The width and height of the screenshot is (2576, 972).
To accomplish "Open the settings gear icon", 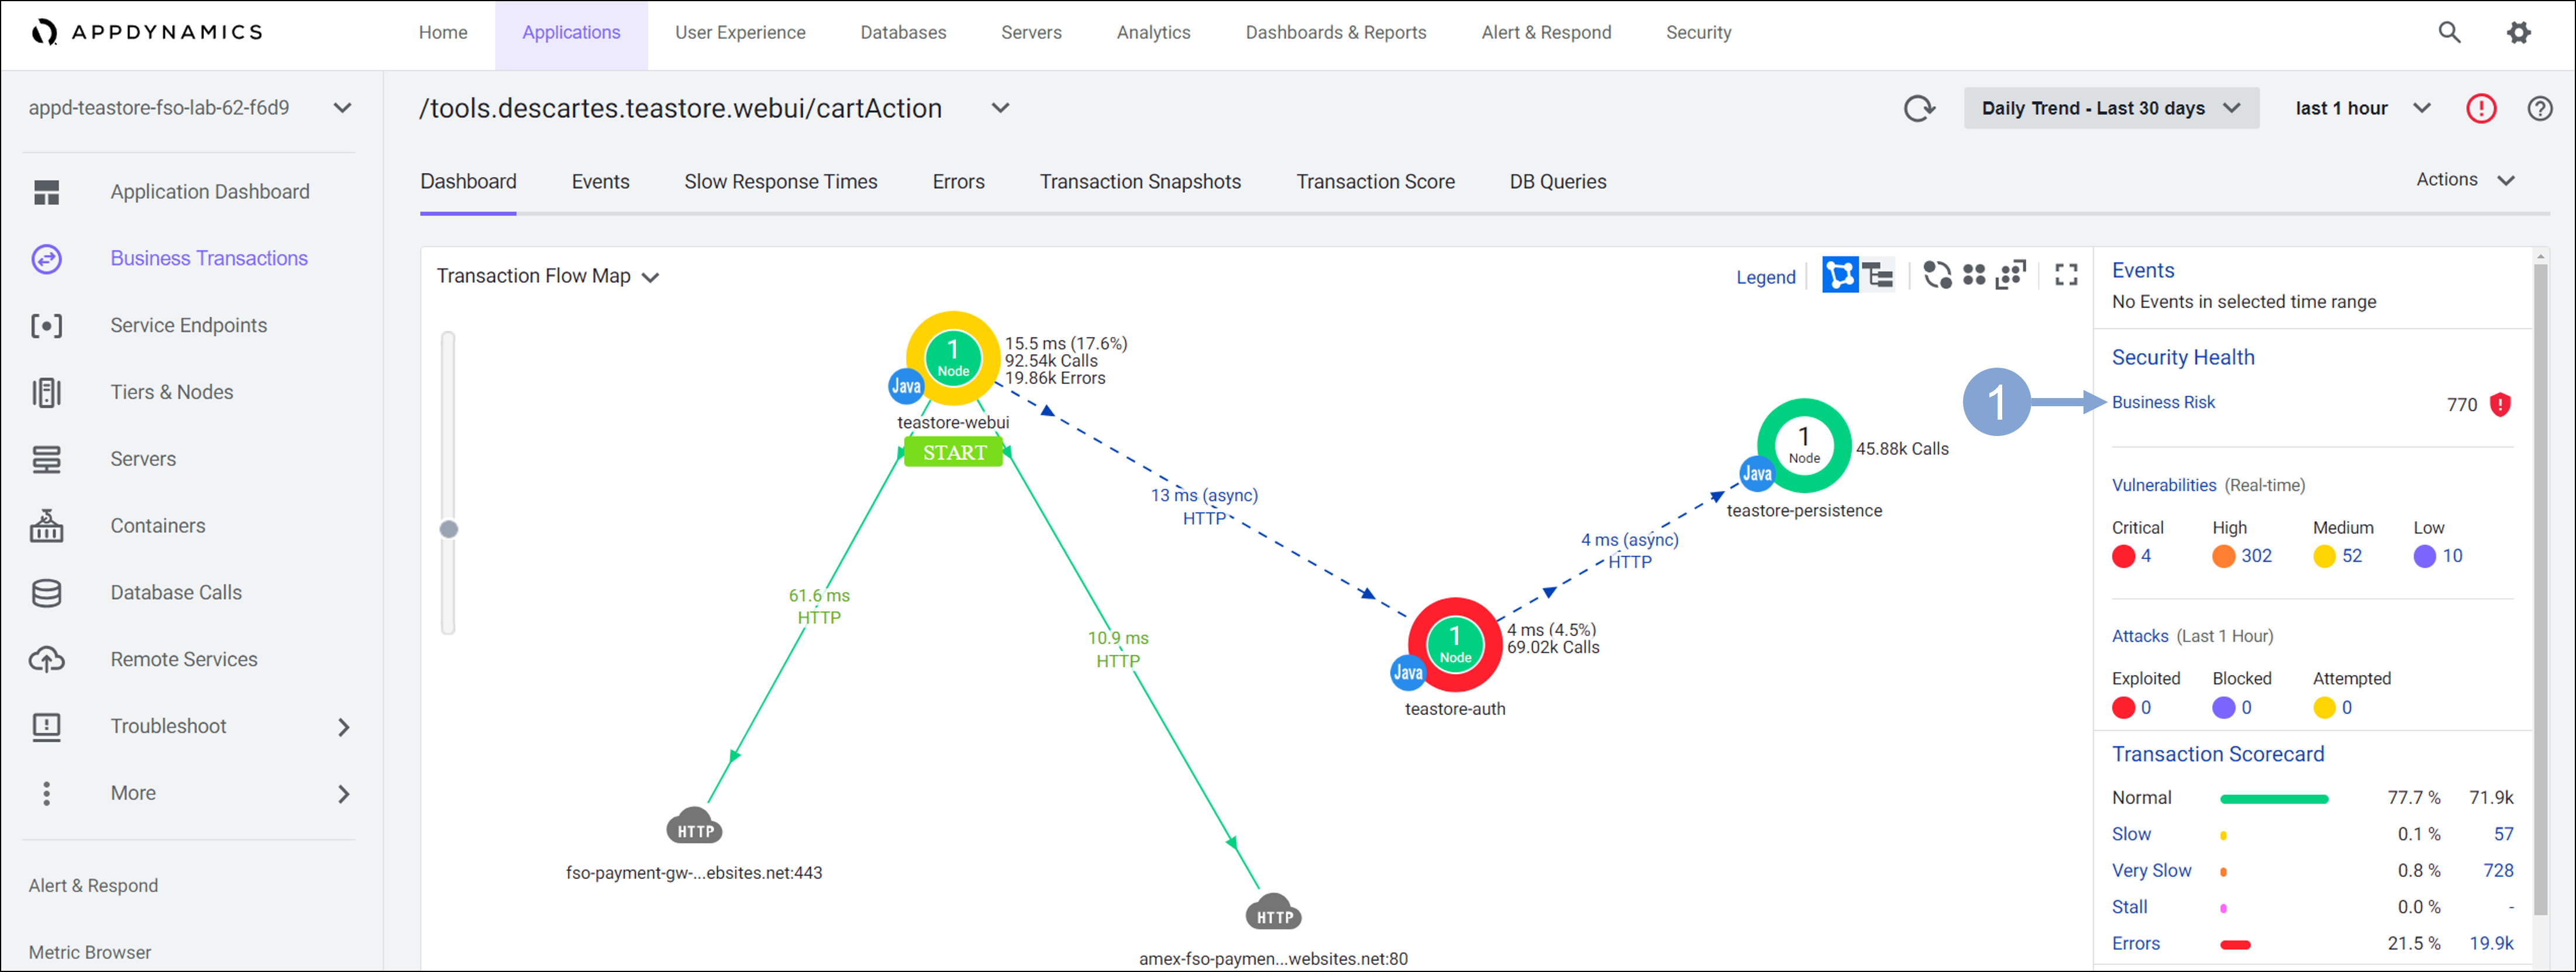I will [2518, 33].
